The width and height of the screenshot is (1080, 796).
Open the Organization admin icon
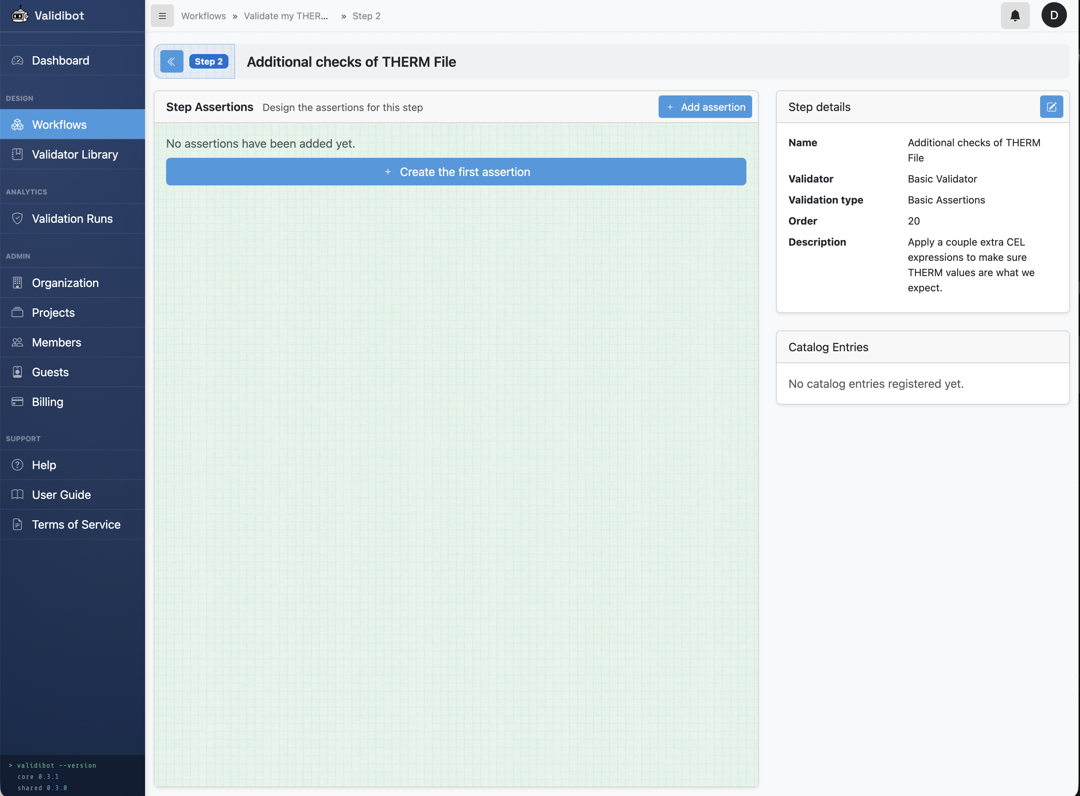point(17,283)
